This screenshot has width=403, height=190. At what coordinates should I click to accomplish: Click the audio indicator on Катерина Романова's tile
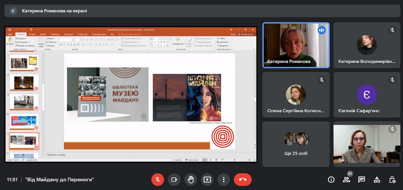322,30
